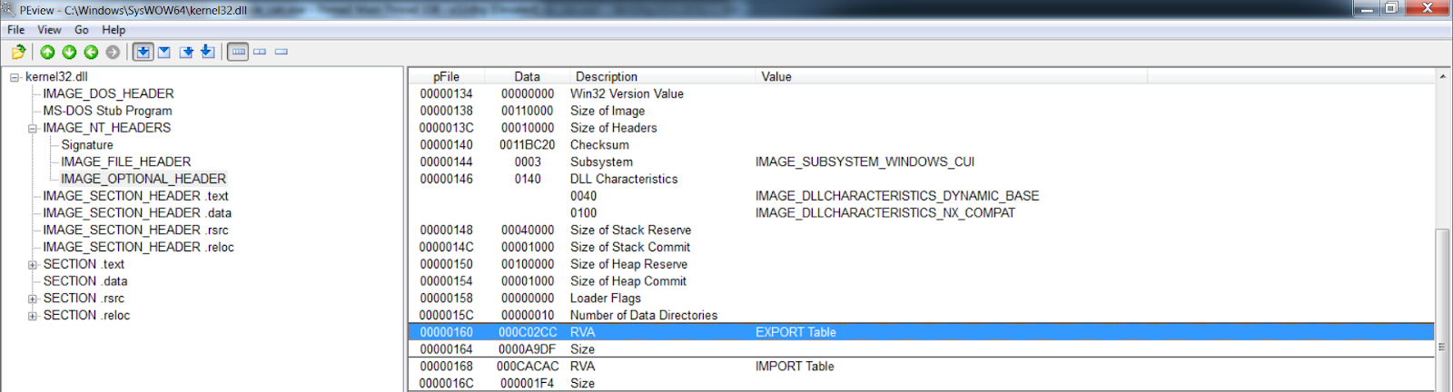This screenshot has height=392, width=1453.
Task: Select IMAGE_SECTION_HEADER .data
Action: [x=137, y=213]
